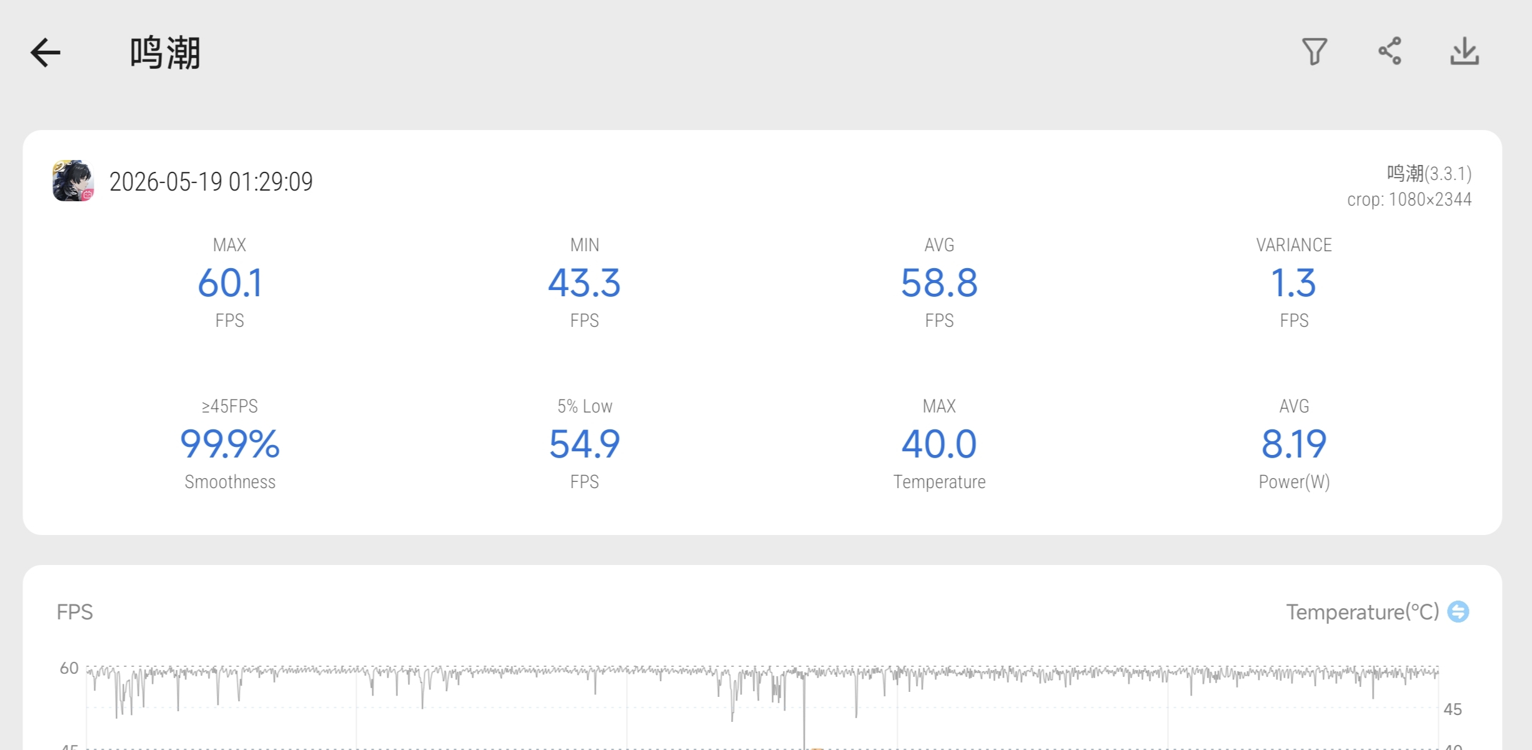Click the 鸣潮(3.3.1) version label
The image size is (1532, 750).
[x=1430, y=173]
